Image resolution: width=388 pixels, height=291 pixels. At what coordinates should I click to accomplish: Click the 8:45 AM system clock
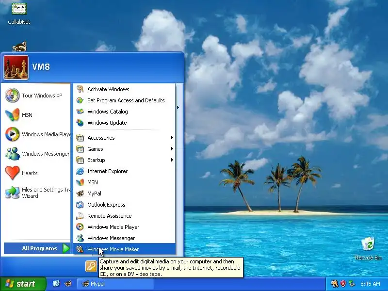pyautogui.click(x=370, y=284)
